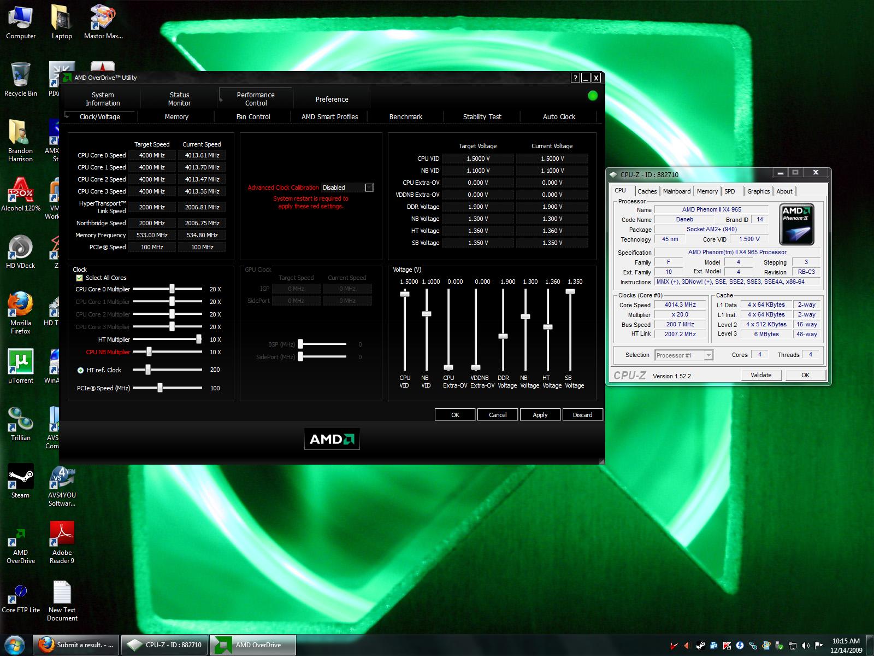Toggle the Advanced Clock Calibration checkbox
874x656 pixels.
pyautogui.click(x=369, y=188)
